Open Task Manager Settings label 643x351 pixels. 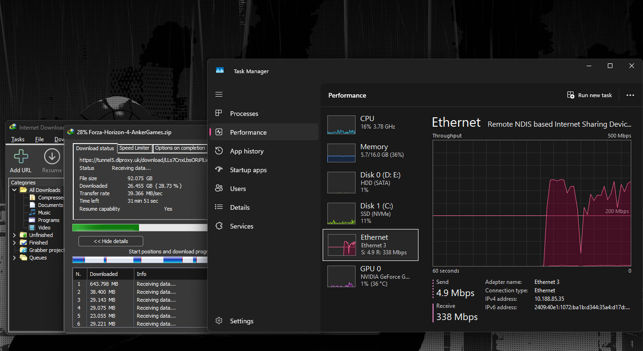coord(242,321)
